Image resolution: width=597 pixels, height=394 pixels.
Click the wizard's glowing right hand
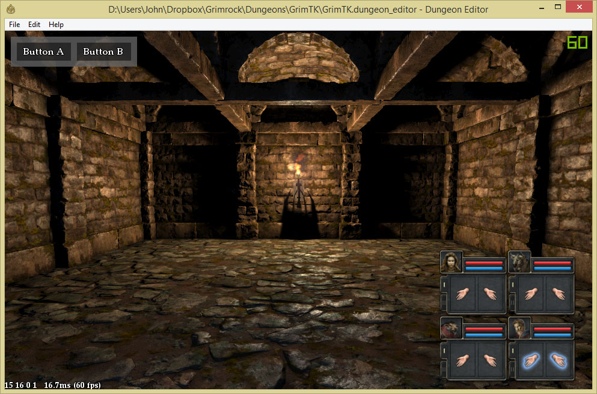pos(559,360)
